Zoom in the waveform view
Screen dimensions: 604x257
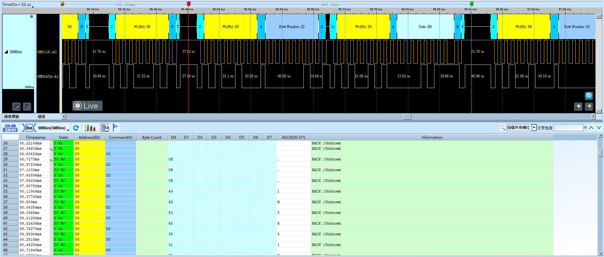[589, 107]
